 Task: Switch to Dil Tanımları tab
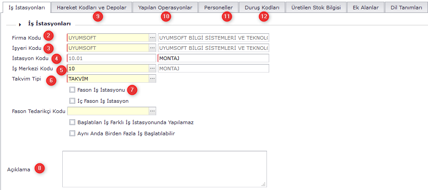click(x=406, y=8)
